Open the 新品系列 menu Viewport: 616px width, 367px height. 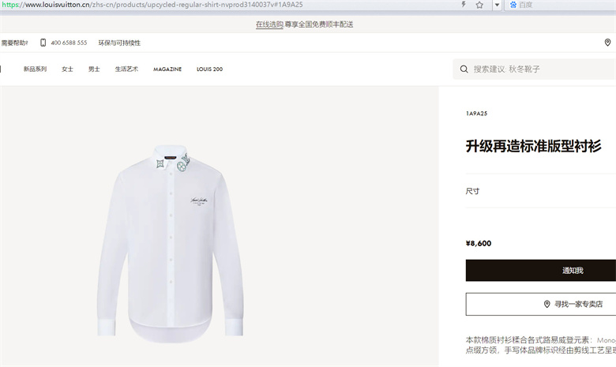35,69
